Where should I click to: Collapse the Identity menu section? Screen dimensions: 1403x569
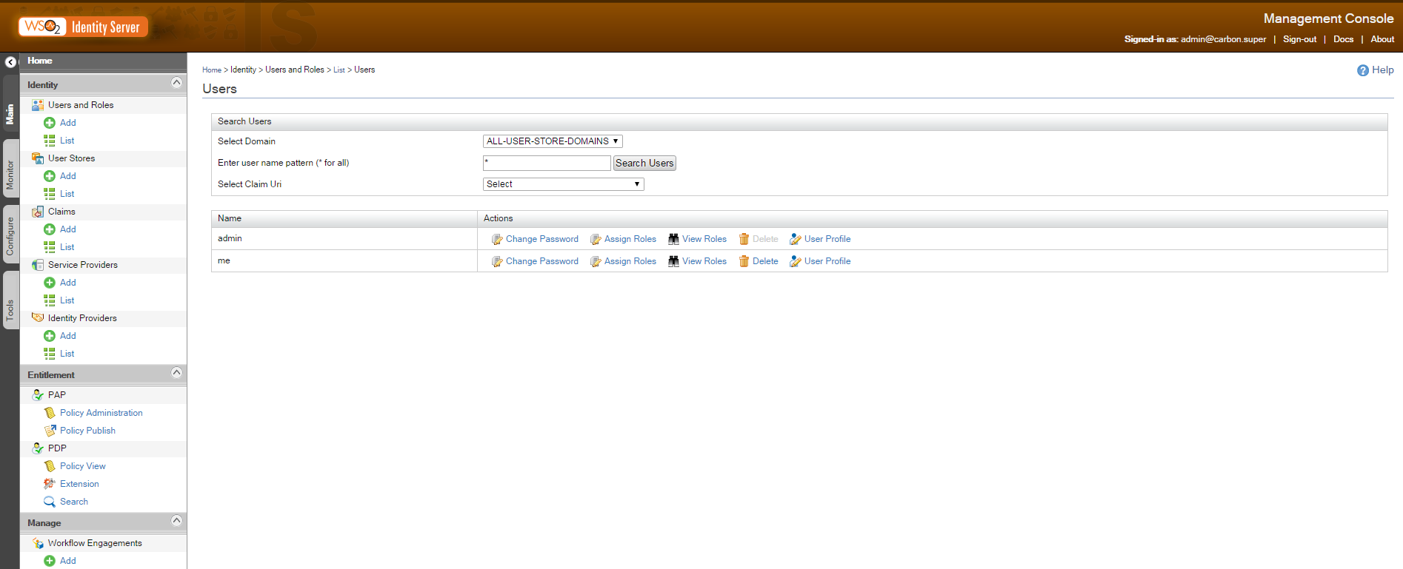coord(176,83)
